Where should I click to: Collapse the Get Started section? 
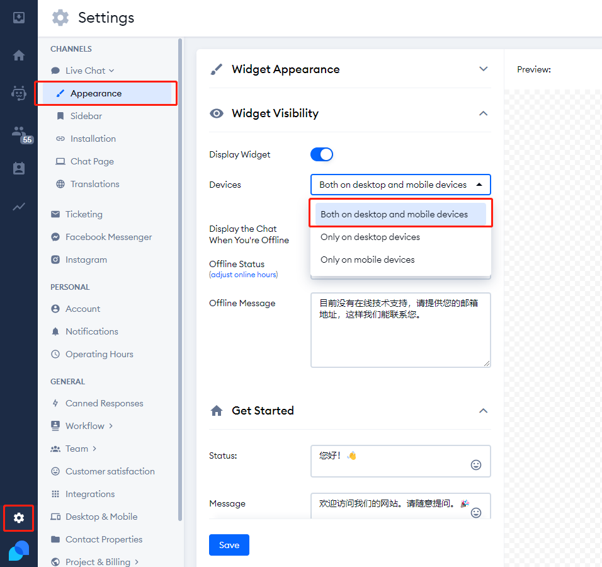click(x=483, y=411)
